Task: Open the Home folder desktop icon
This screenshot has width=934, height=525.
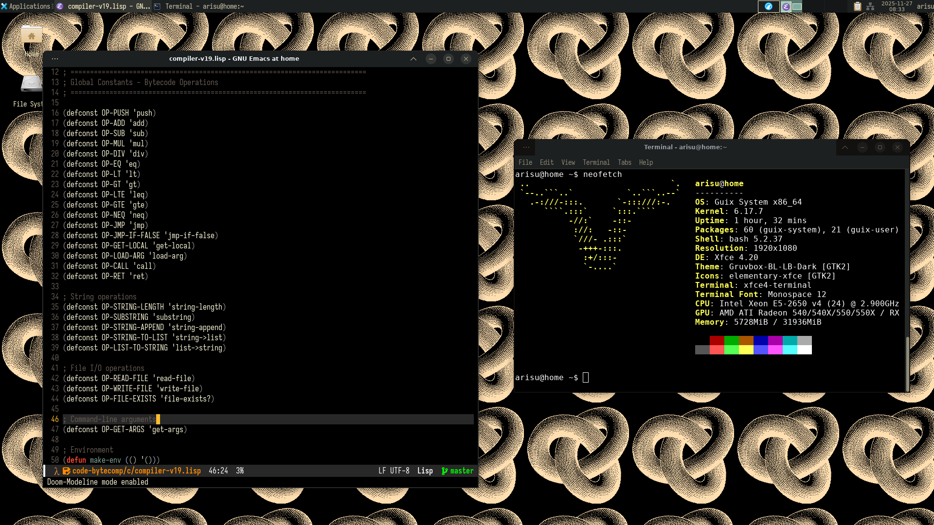Action: (32, 36)
